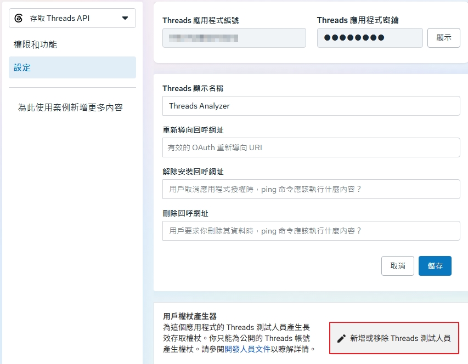Click 為此使用案例新增更多內容 in the sidebar
The width and height of the screenshot is (468, 364).
click(x=70, y=107)
